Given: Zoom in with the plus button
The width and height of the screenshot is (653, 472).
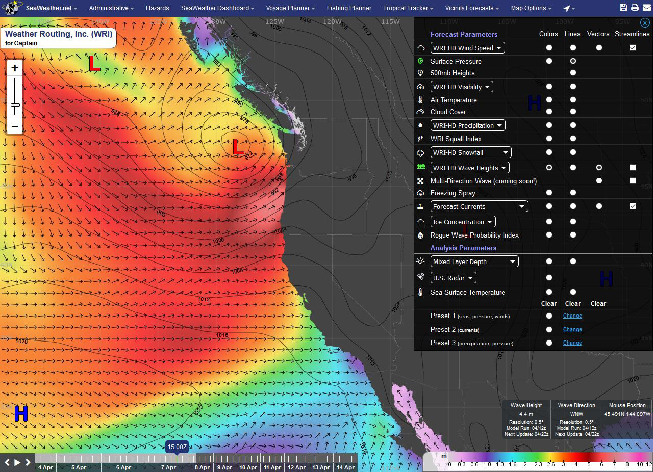Looking at the screenshot, I should tap(15, 68).
